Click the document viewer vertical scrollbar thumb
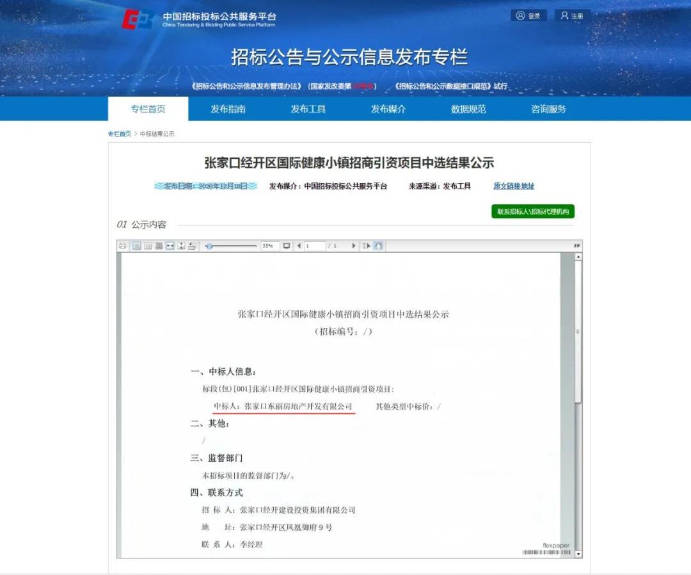691x575 pixels. [578, 331]
